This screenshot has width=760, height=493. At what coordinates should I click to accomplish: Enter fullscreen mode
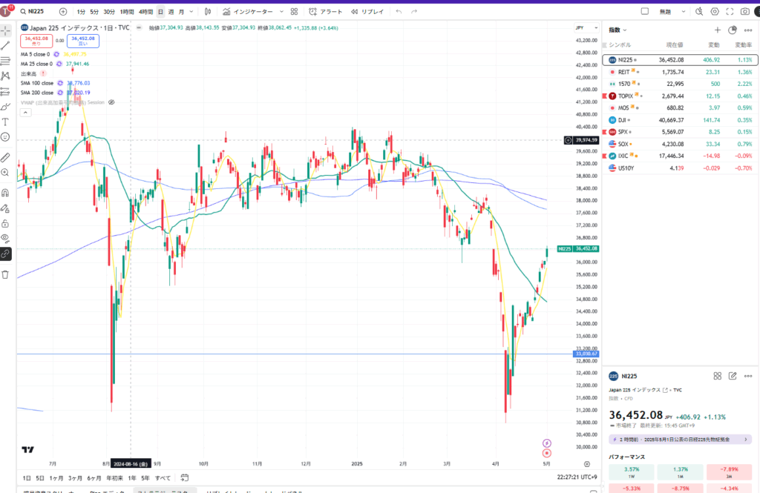point(730,12)
